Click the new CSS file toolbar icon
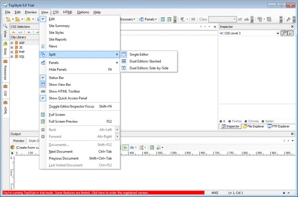298x197 pixels. 8,19
